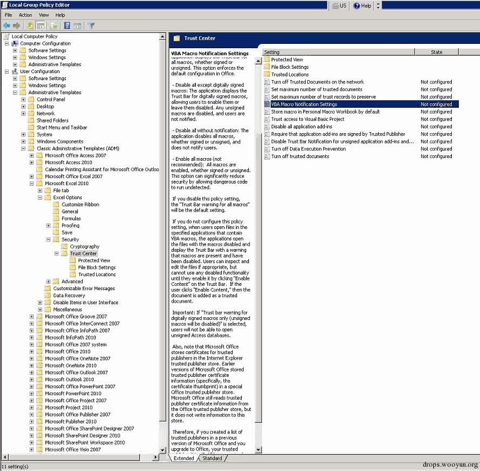Screen dimensions: 480x471
Task: Select the Trusted Locations folder icon in list
Action: [267, 74]
